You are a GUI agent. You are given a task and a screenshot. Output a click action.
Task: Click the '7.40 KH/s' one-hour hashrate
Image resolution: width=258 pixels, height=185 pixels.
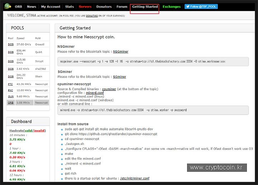(x=17, y=153)
